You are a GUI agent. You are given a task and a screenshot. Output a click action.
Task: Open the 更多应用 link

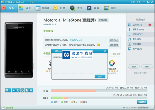pyautogui.click(x=117, y=54)
